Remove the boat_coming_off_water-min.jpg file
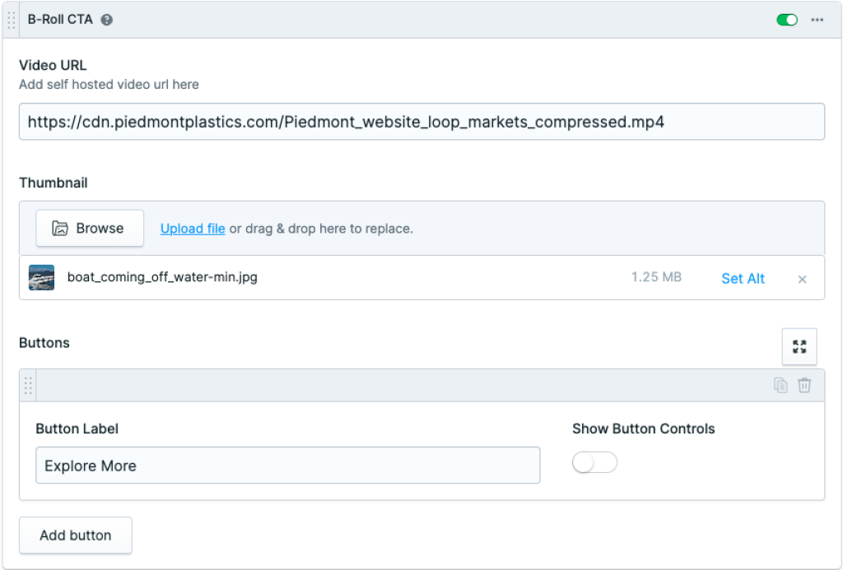 coord(802,279)
